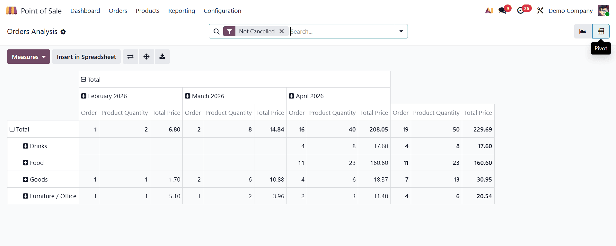616x246 pixels.
Task: Click Demo Company switcher
Action: tap(570, 11)
